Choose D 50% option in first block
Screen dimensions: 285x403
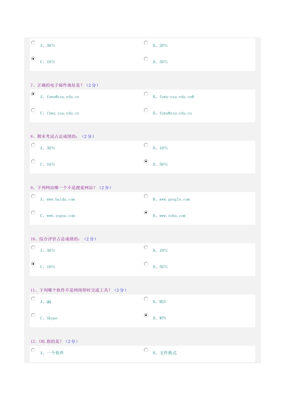(146, 59)
